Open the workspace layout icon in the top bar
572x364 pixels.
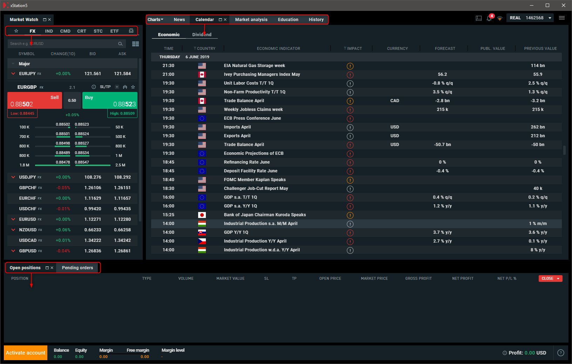click(479, 18)
